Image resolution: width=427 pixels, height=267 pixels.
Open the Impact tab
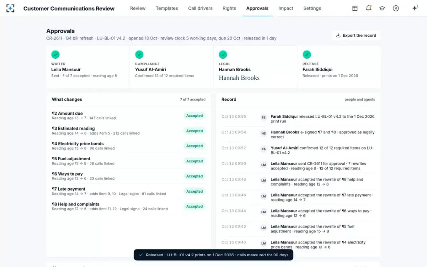coord(286,8)
